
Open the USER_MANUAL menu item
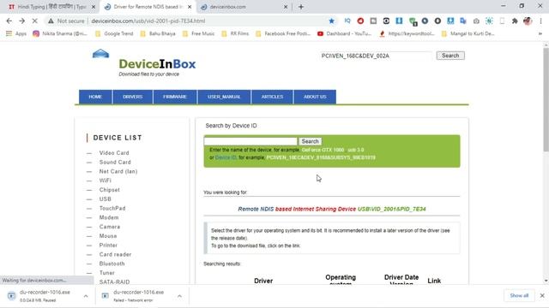(x=224, y=97)
